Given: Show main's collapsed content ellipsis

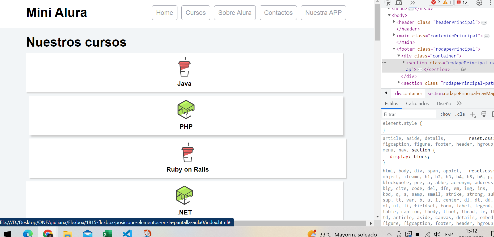Looking at the screenshot, I should [487, 36].
